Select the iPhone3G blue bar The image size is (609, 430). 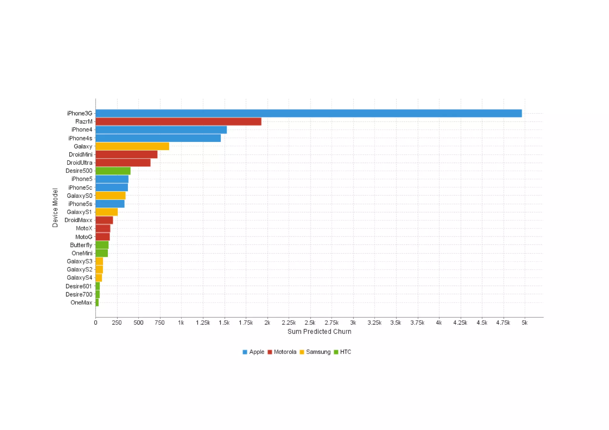click(x=308, y=113)
